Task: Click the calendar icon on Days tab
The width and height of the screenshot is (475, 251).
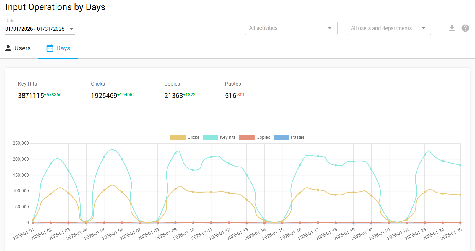Action: pos(50,48)
